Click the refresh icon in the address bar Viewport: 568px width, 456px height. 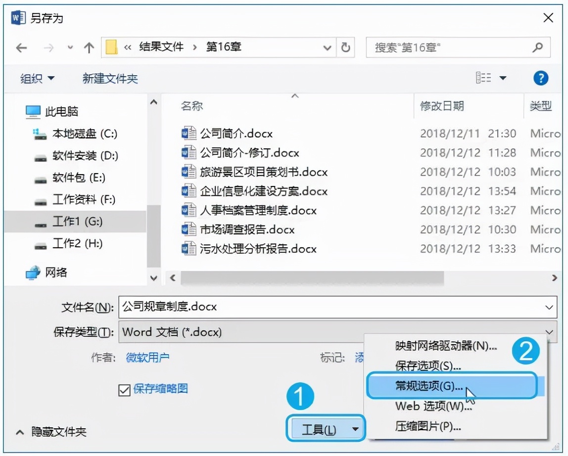tap(346, 47)
